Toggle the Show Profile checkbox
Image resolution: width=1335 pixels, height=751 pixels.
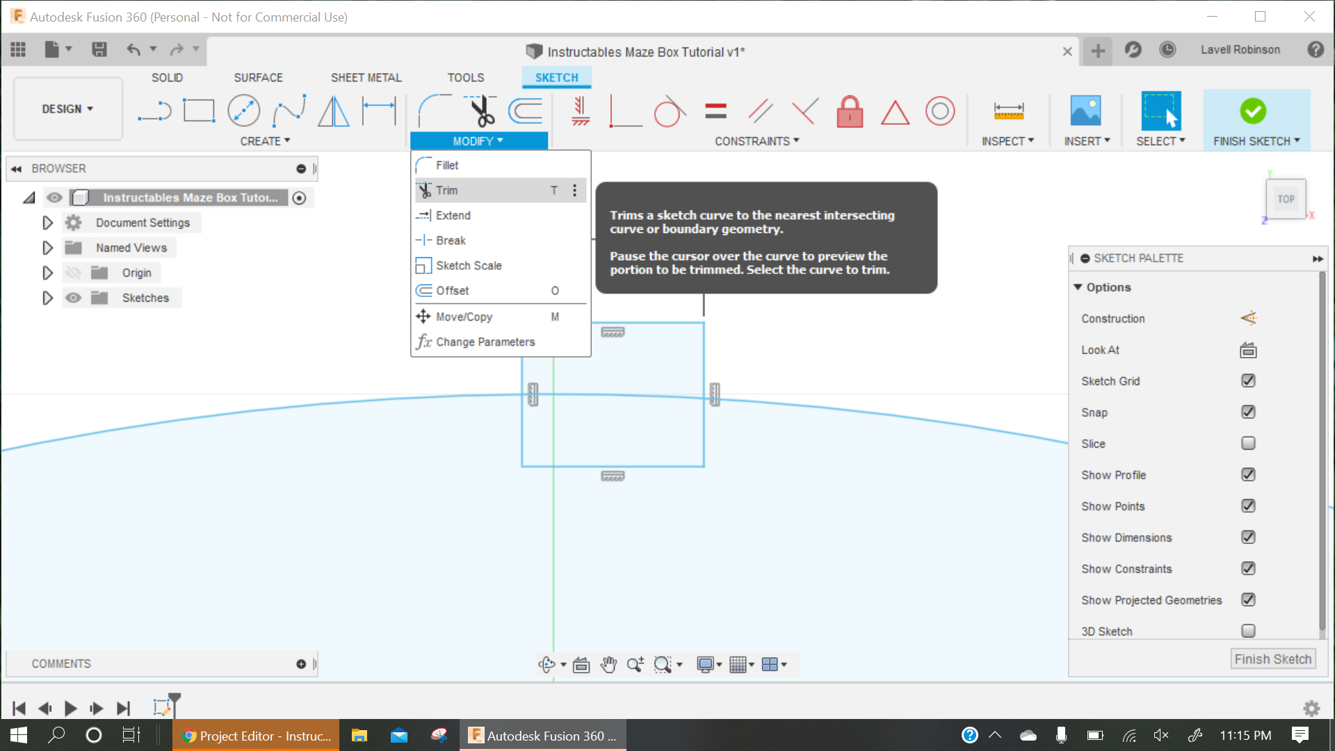[1248, 475]
